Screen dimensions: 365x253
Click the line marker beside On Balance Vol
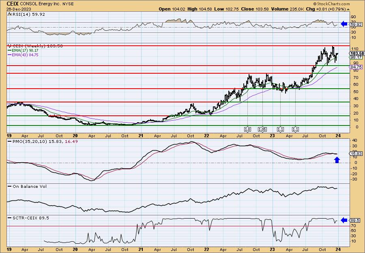click(x=10, y=186)
